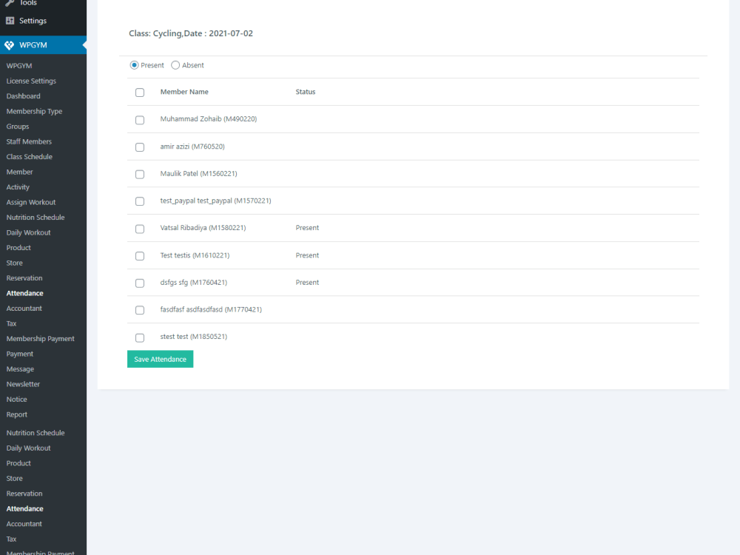Toggle the select-all checkbox beside Member Name
This screenshot has width=740, height=555.
point(140,92)
